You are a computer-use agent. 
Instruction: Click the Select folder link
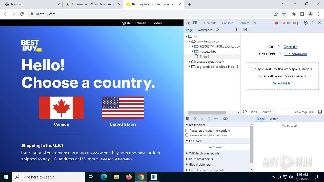tap(282, 83)
